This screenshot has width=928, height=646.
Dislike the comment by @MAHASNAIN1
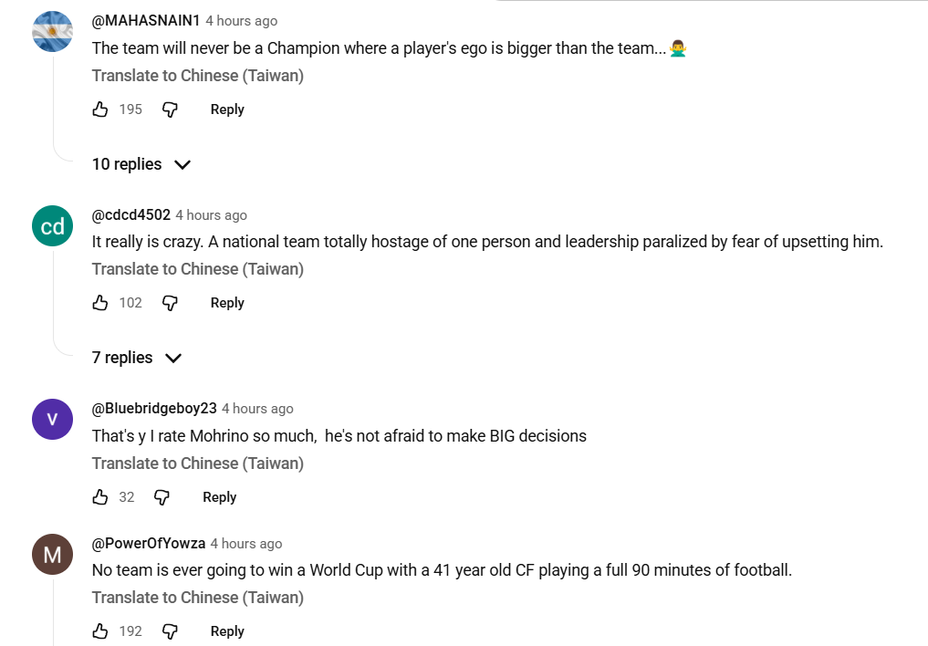pos(170,109)
